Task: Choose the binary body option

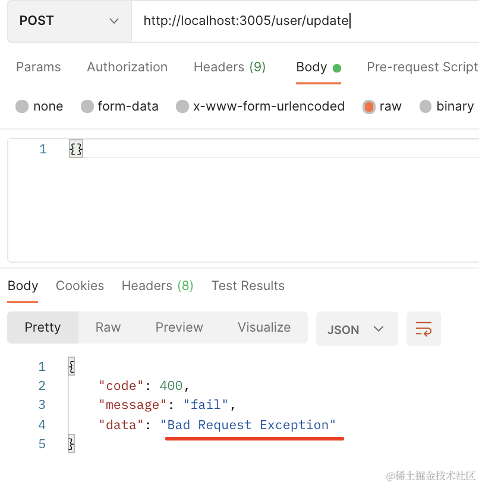Action: click(x=426, y=107)
